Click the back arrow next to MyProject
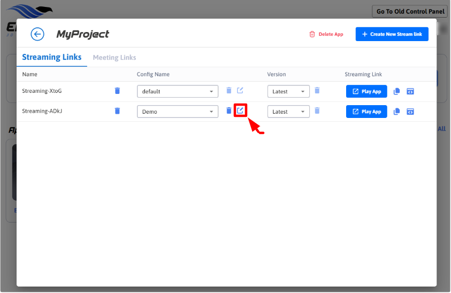Screen dimensions: 451x293 (37, 34)
